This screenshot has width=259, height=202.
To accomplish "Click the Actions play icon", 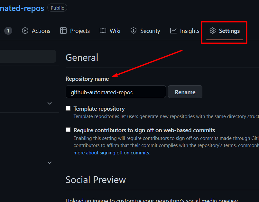I will click(25, 31).
